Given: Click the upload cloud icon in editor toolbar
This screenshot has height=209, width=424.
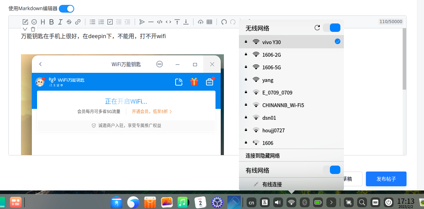Looking at the screenshot, I should pos(200,22).
